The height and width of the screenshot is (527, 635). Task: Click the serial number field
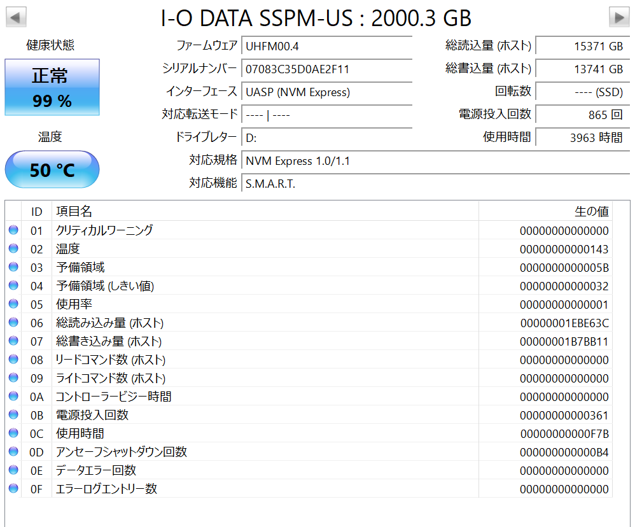327,69
